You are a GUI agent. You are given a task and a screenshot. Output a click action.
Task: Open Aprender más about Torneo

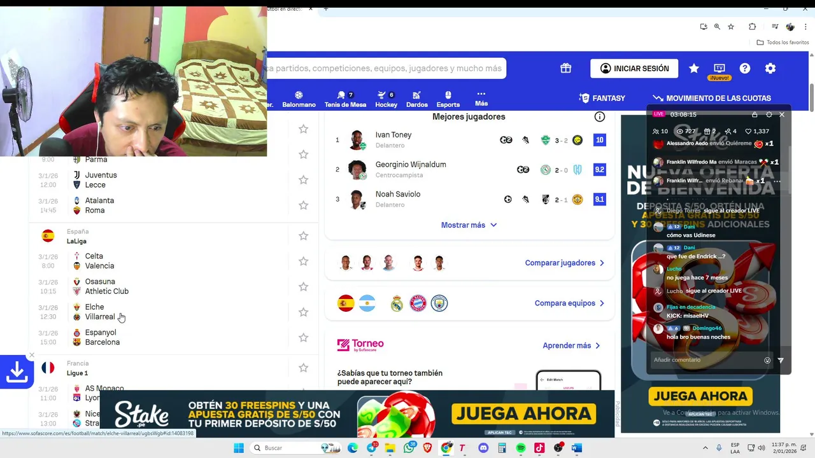click(x=571, y=345)
